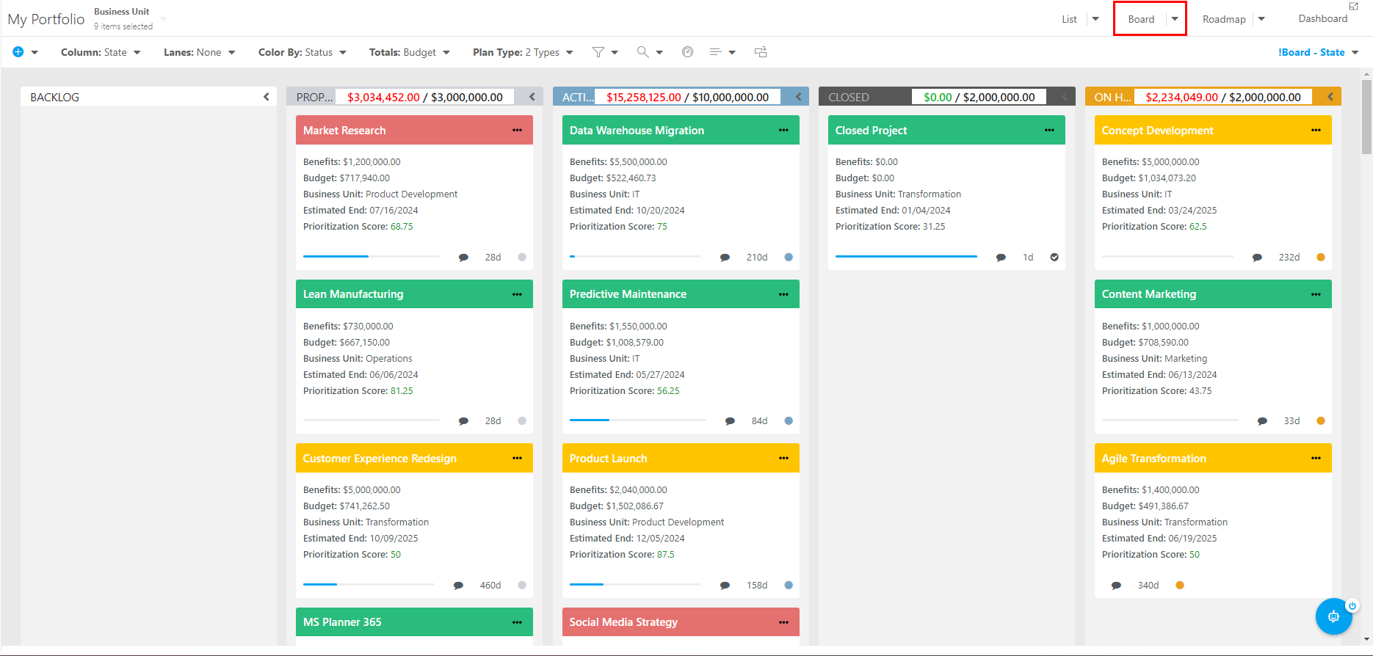Open Closed Project card ellipsis menu

[x=1050, y=130]
